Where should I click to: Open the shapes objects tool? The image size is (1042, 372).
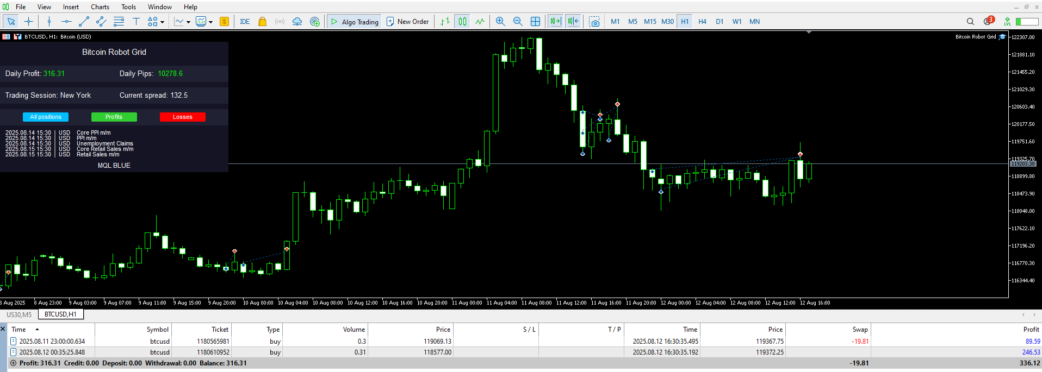coord(153,22)
